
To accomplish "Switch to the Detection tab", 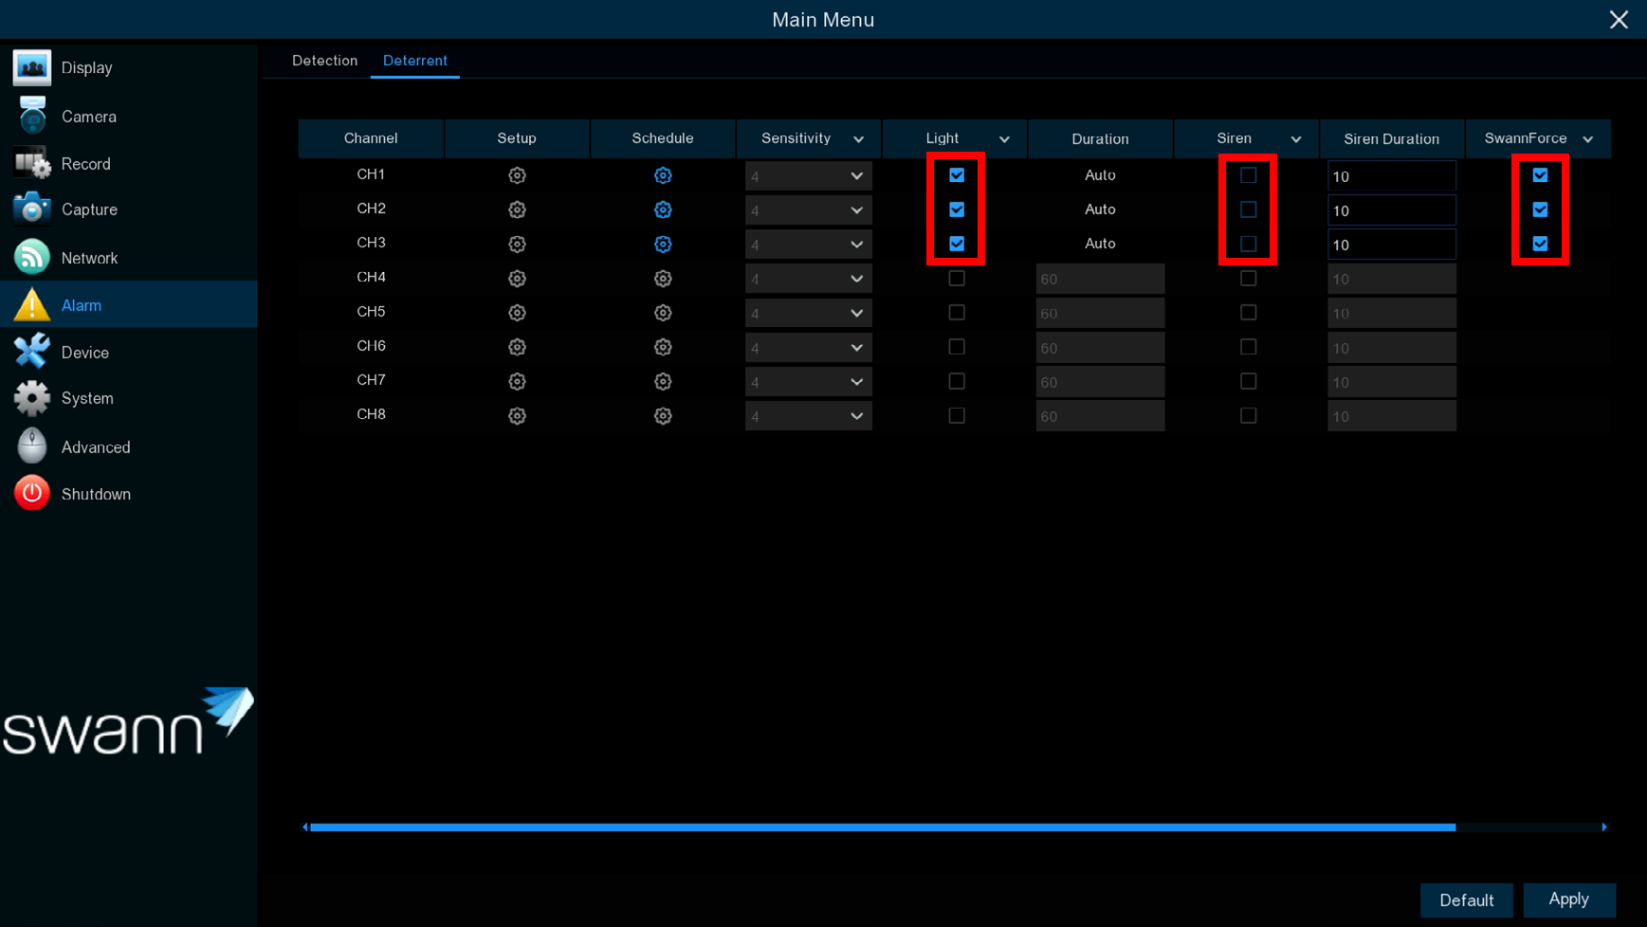I will pos(324,61).
